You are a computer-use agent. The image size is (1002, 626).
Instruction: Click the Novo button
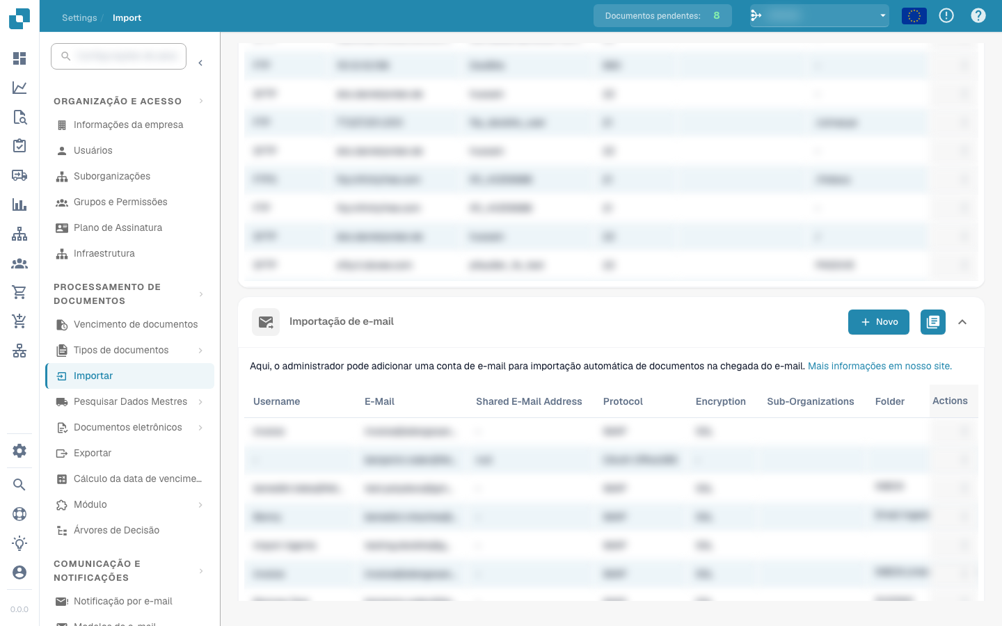pyautogui.click(x=879, y=322)
